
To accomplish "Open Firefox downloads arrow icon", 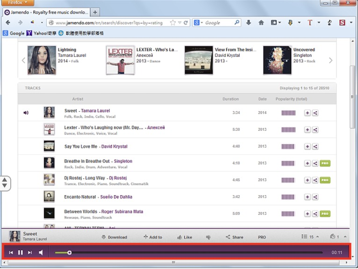I will (249, 22).
